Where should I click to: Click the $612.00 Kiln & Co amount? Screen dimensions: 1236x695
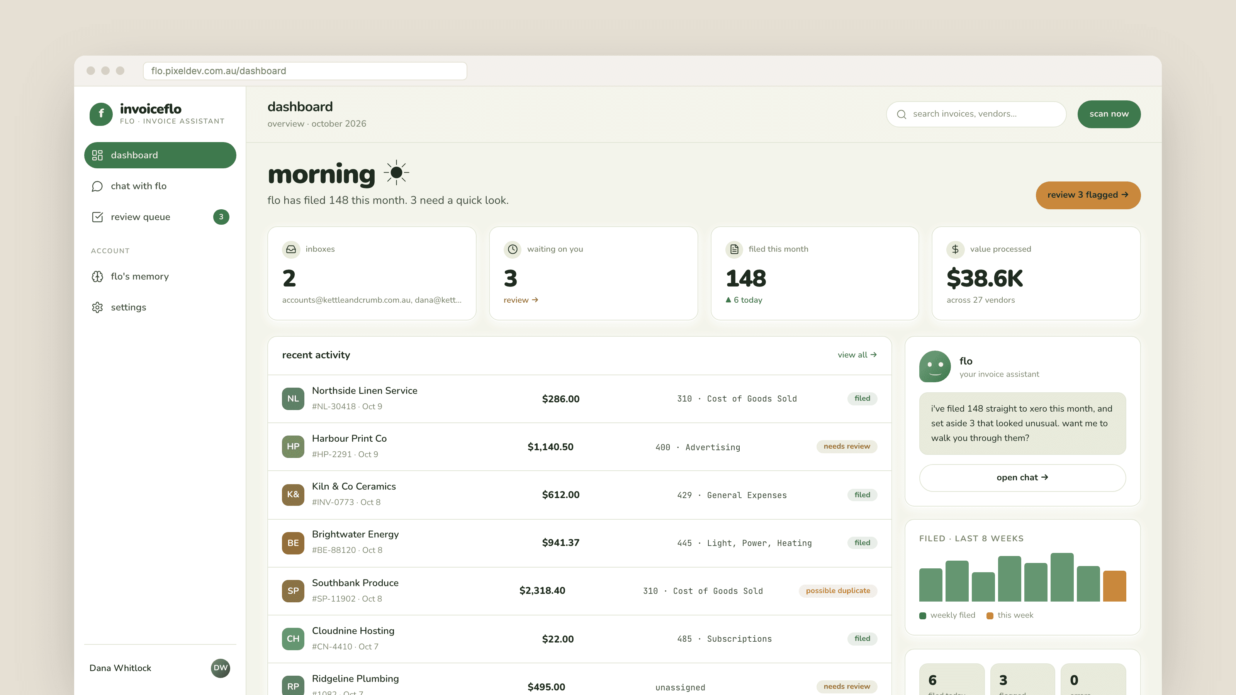point(560,495)
